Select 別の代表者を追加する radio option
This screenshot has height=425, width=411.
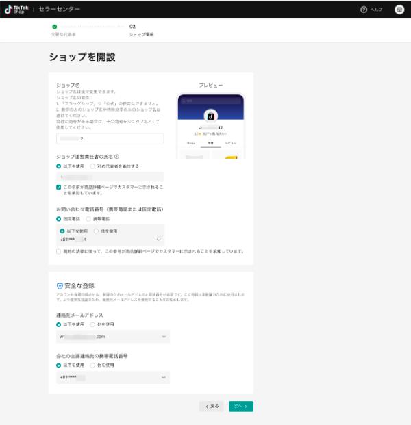92,166
